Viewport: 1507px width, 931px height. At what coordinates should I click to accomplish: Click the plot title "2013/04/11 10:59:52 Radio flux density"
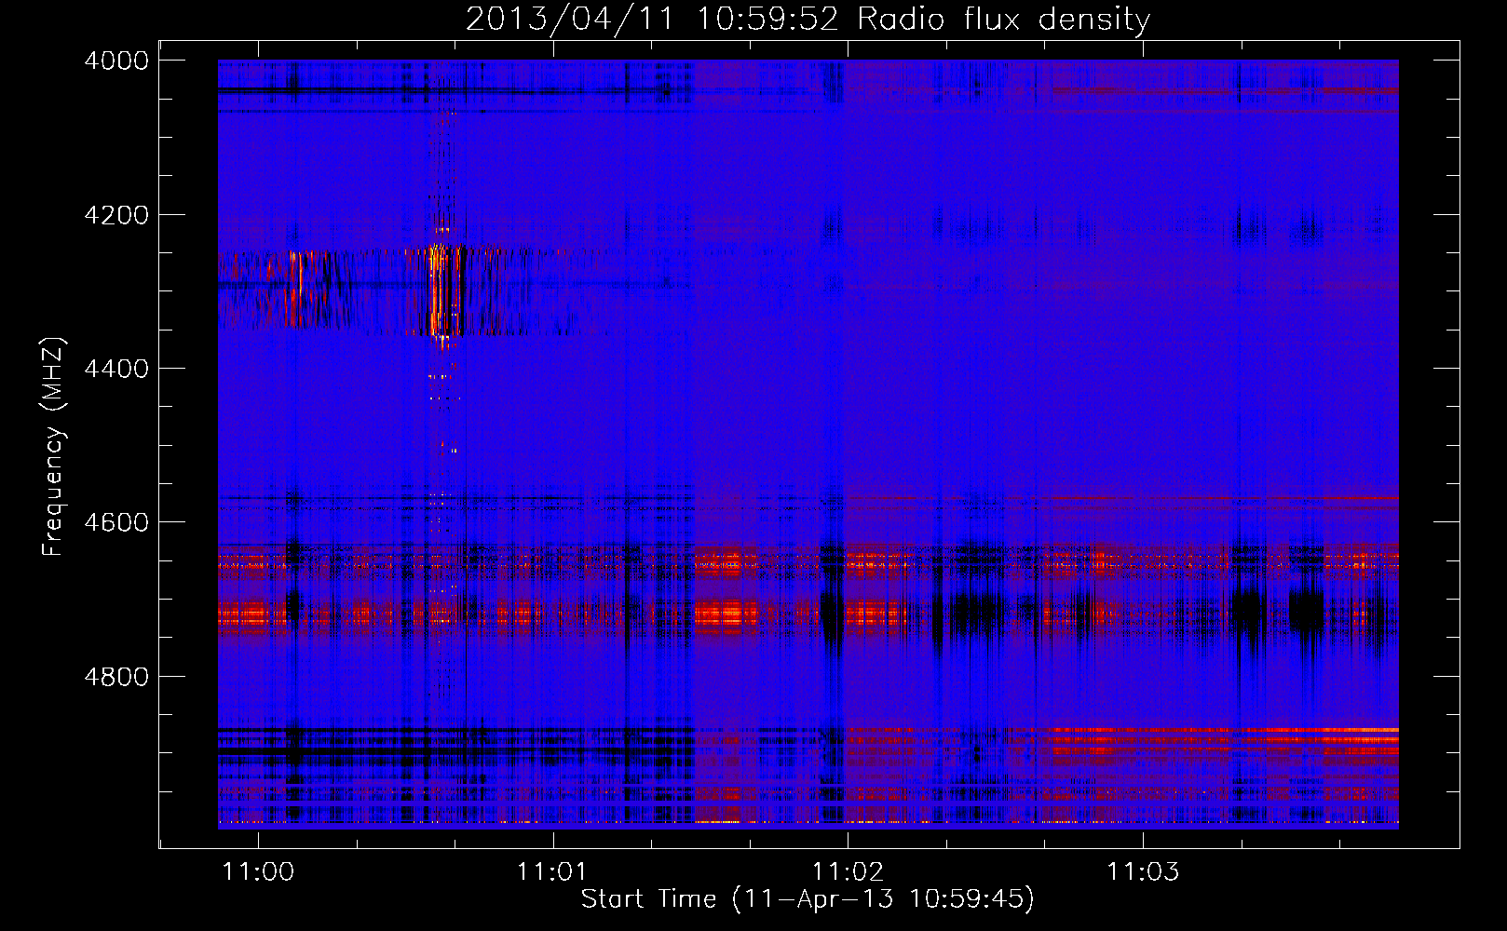(808, 19)
